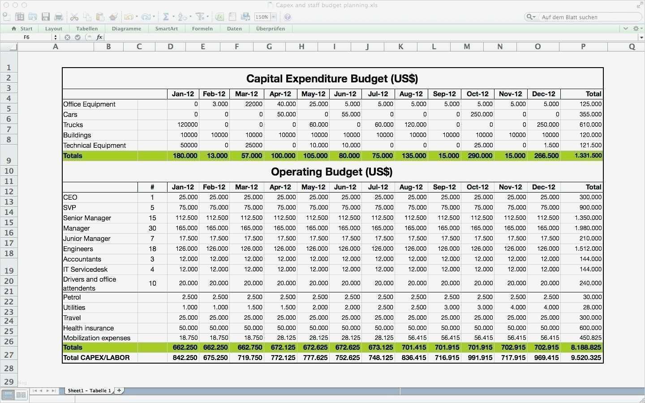Cut selection with the scissors icon
This screenshot has width=645, height=403.
click(x=74, y=17)
